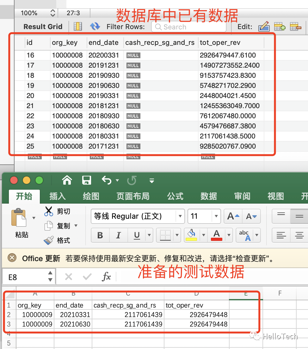Open borders dropdown arrow
Image resolution: width=308 pixels, height=349 pixels.
point(177,235)
